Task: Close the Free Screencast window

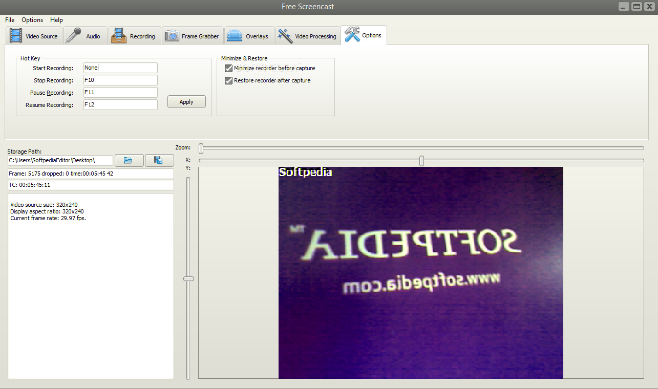Action: pyautogui.click(x=649, y=6)
